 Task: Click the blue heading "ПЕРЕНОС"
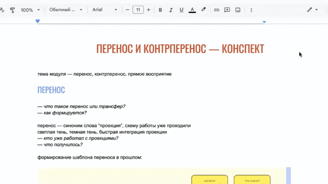pyautogui.click(x=51, y=90)
